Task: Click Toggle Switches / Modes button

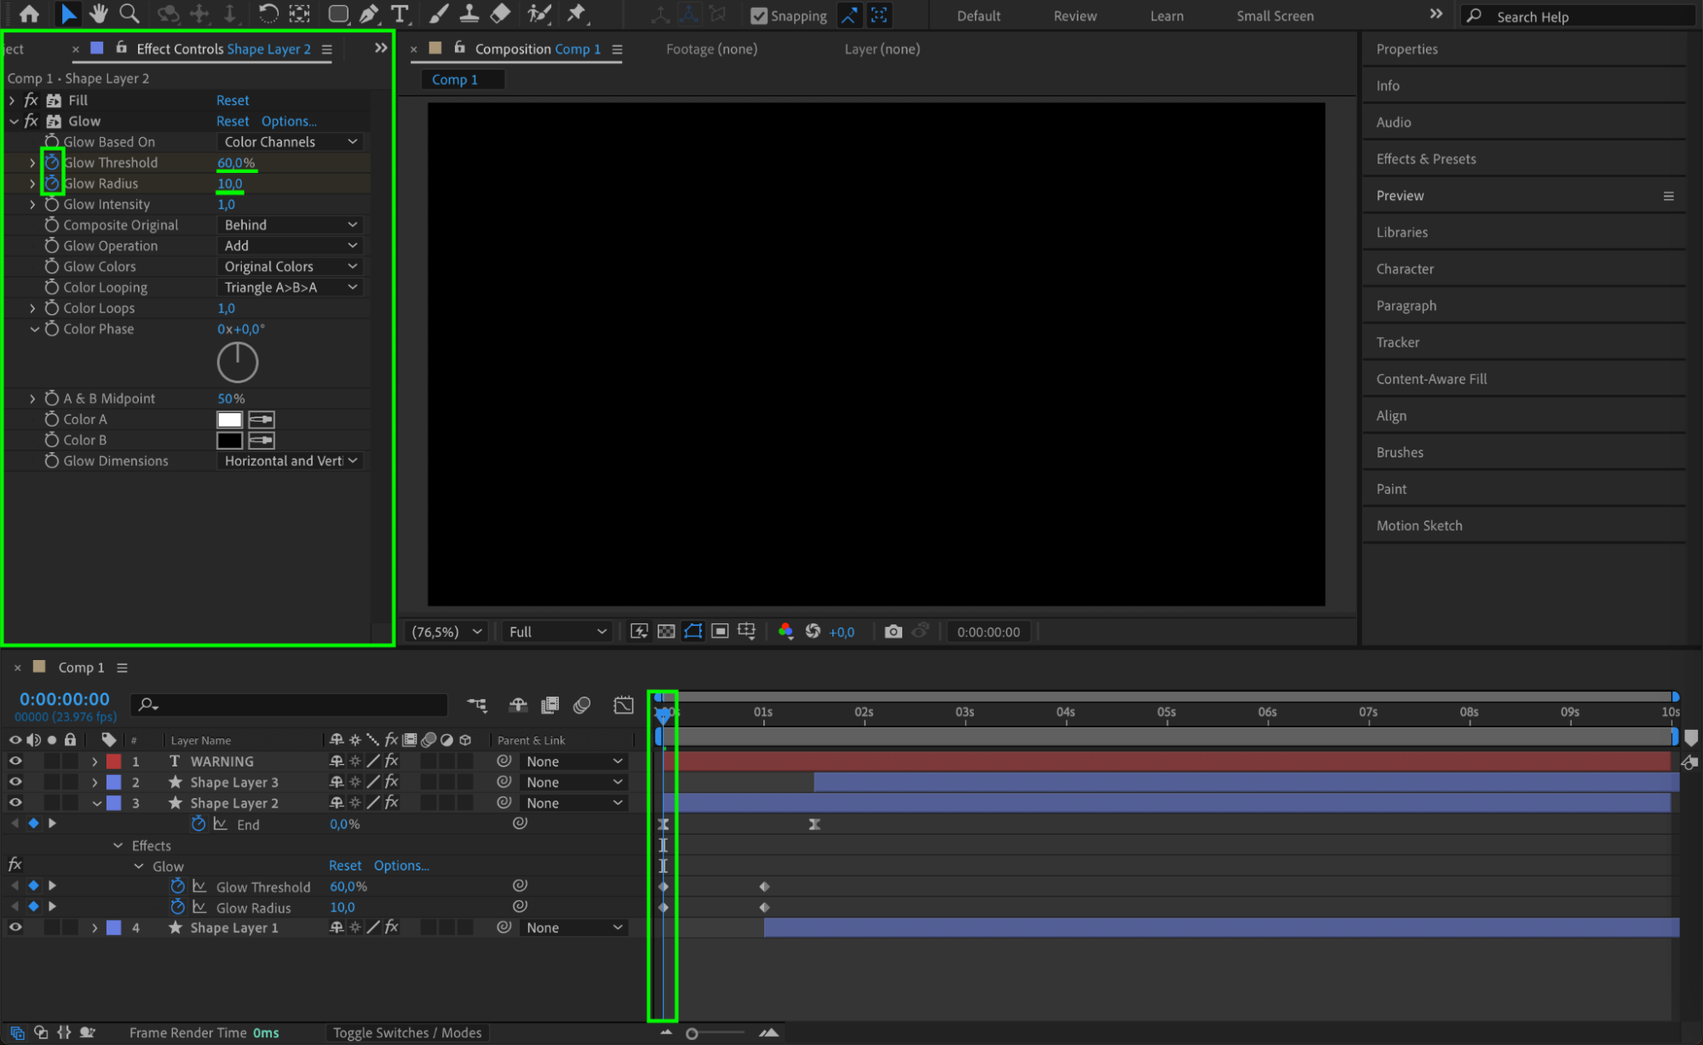Action: (x=406, y=1032)
